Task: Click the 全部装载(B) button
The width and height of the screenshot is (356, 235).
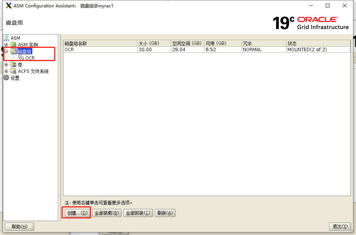Action: click(x=107, y=213)
